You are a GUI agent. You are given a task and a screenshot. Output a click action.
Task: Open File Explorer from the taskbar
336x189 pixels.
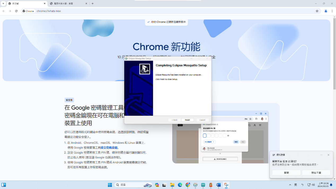pyautogui.click(x=172, y=185)
